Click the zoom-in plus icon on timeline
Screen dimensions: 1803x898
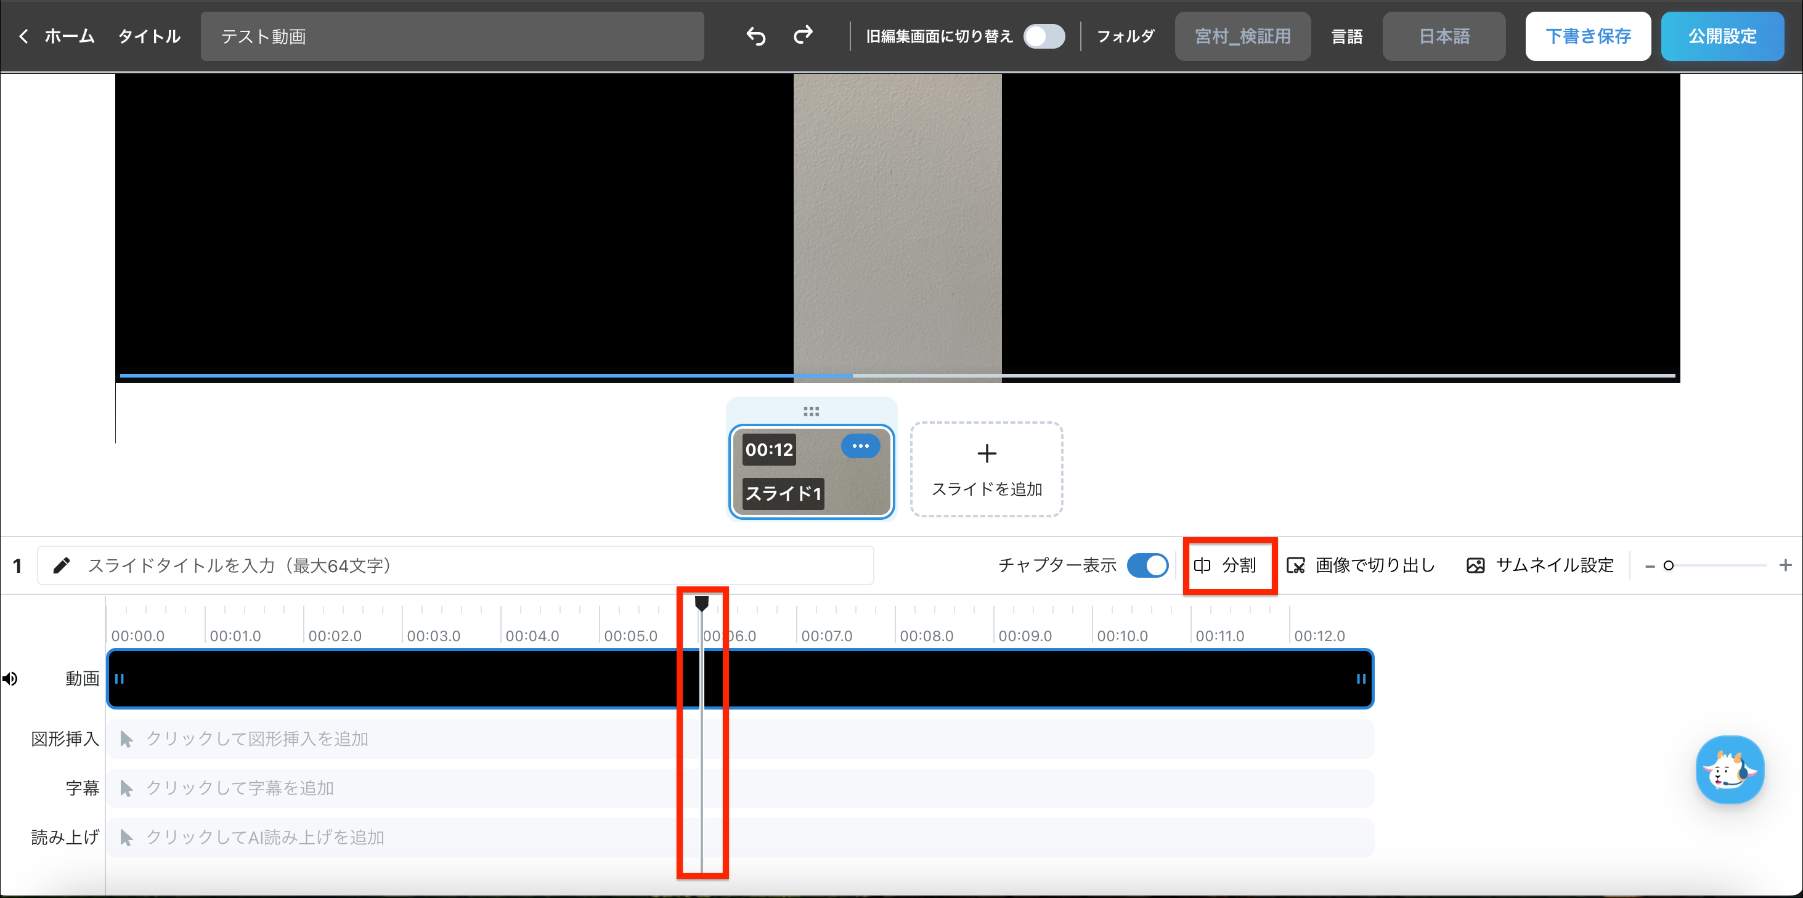tap(1785, 565)
